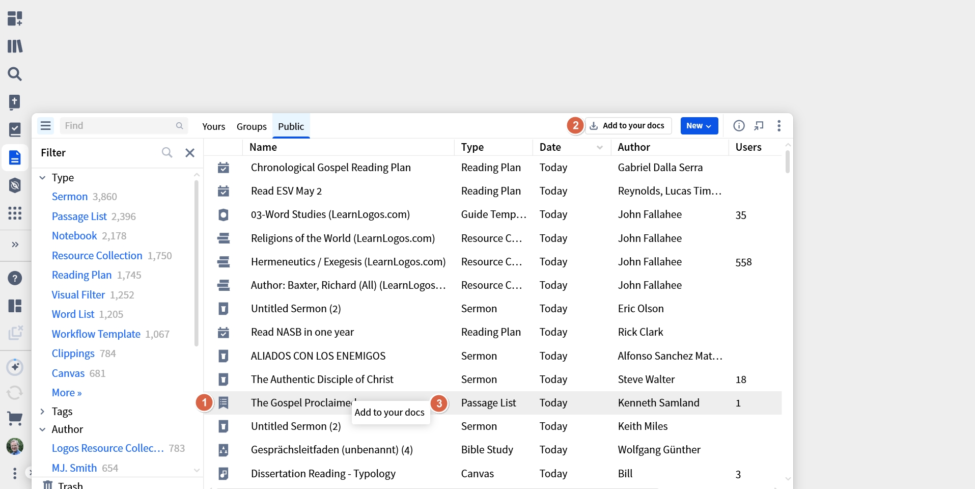Click the Read ESV May 2 calendar icon
This screenshot has width=975, height=489.
point(224,191)
